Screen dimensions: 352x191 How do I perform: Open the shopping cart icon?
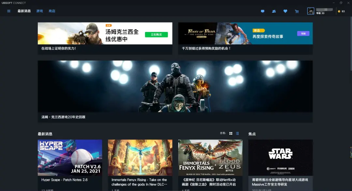tap(297, 11)
